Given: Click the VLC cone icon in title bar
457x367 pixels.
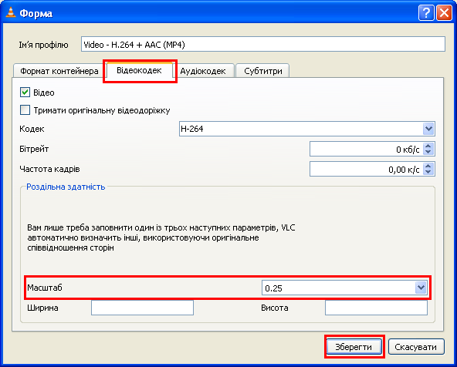Looking at the screenshot, I should [11, 12].
